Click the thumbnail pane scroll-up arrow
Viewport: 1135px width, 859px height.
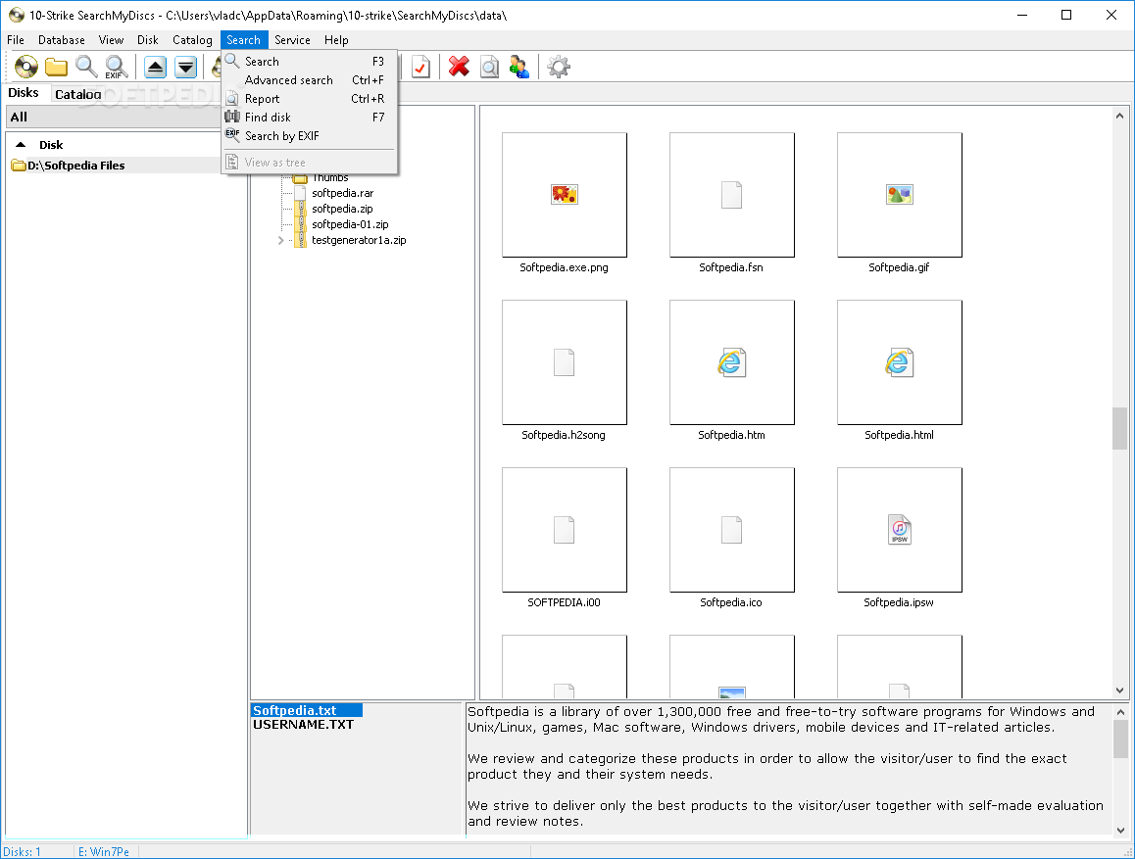1119,116
